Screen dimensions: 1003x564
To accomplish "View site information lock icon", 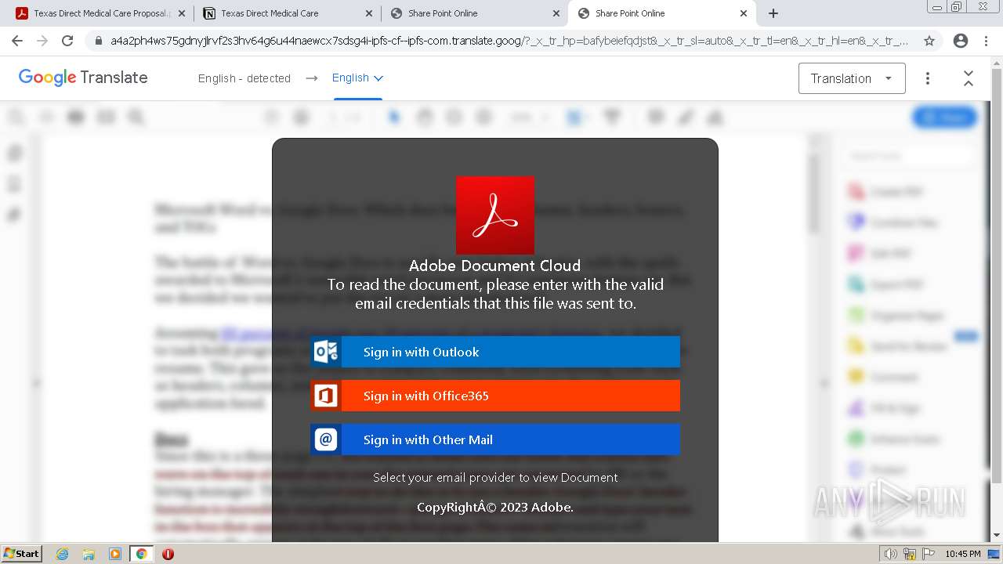I will tap(98, 41).
